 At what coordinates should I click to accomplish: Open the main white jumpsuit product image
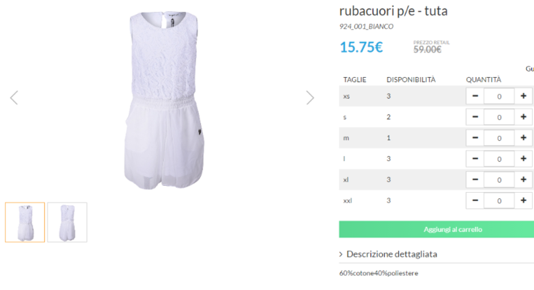(x=164, y=101)
